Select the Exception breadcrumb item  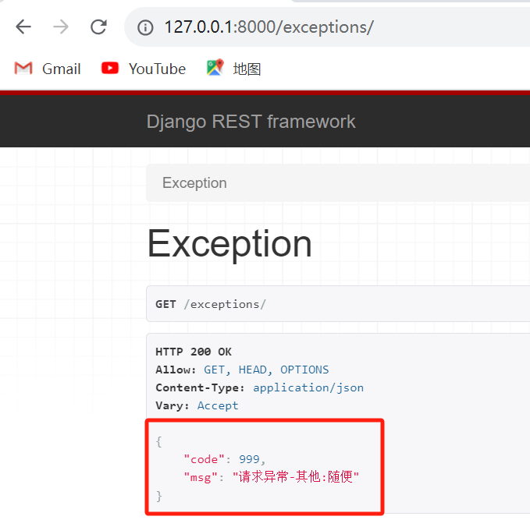point(194,183)
